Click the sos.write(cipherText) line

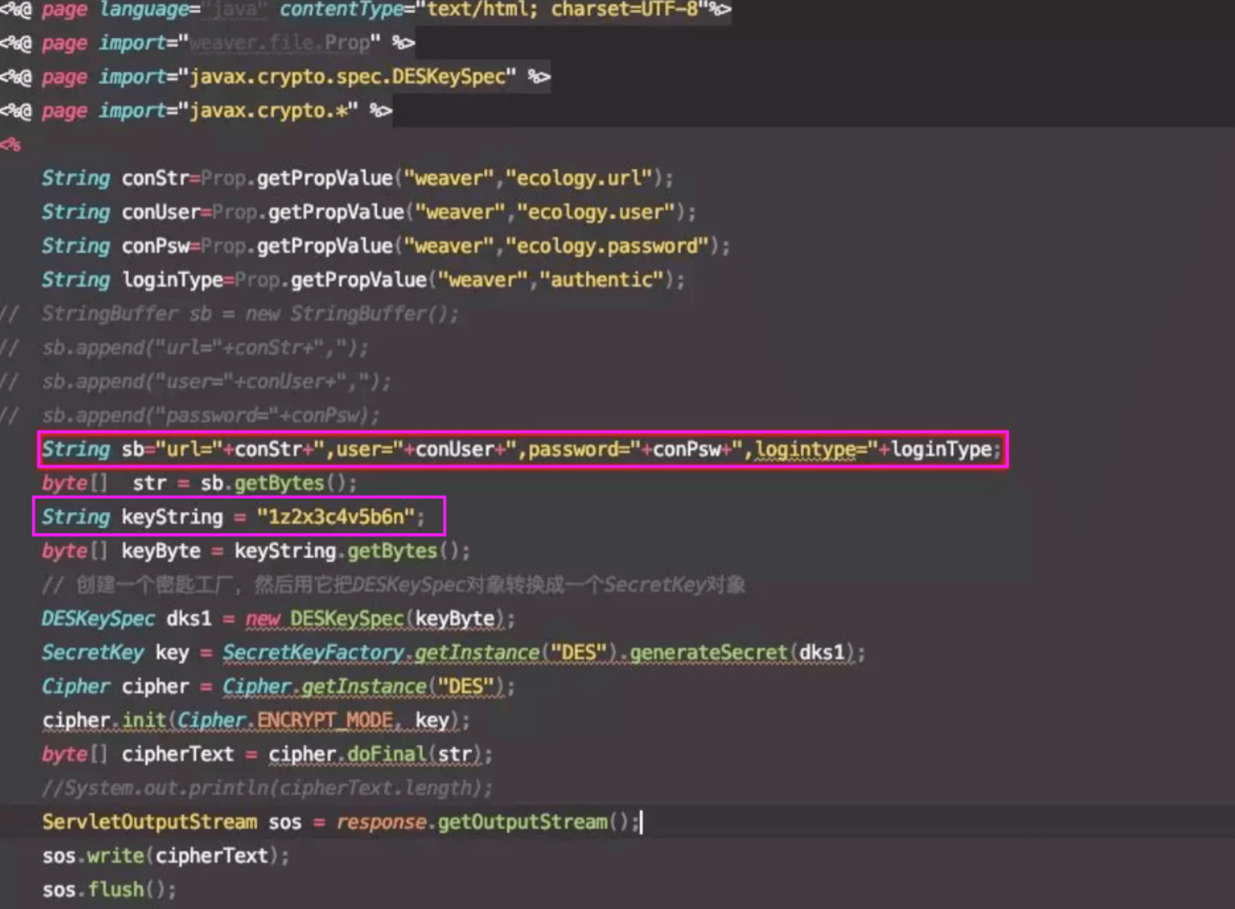[x=165, y=856]
